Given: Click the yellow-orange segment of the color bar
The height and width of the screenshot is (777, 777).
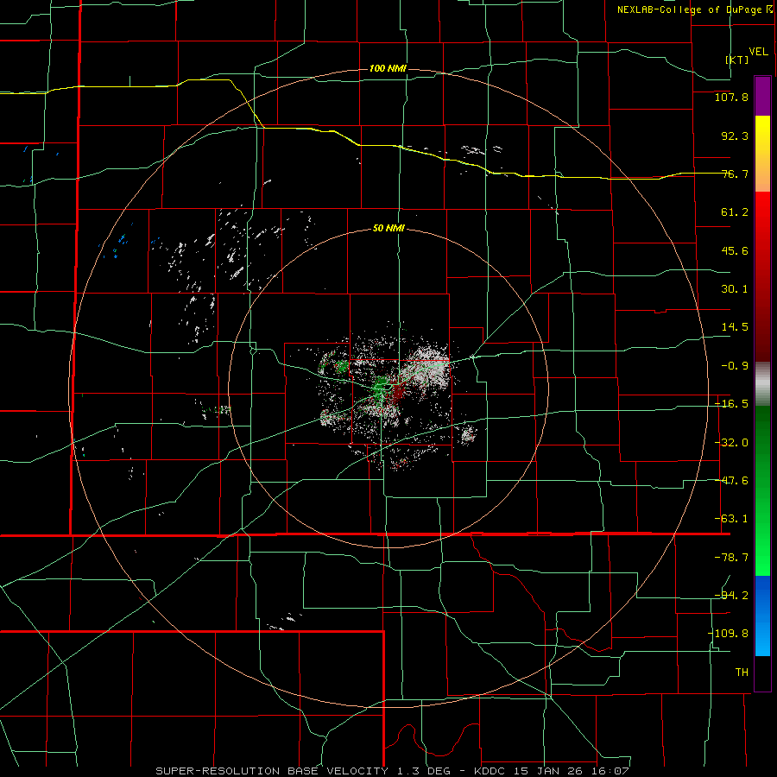Looking at the screenshot, I should pyautogui.click(x=762, y=154).
